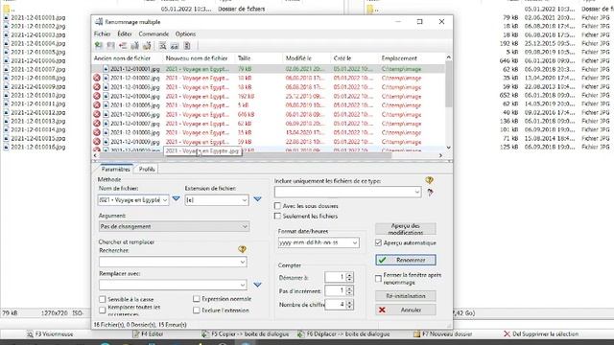The image size is (614, 345).
Task: Open the Nom de fichier combo box
Action: (165, 200)
